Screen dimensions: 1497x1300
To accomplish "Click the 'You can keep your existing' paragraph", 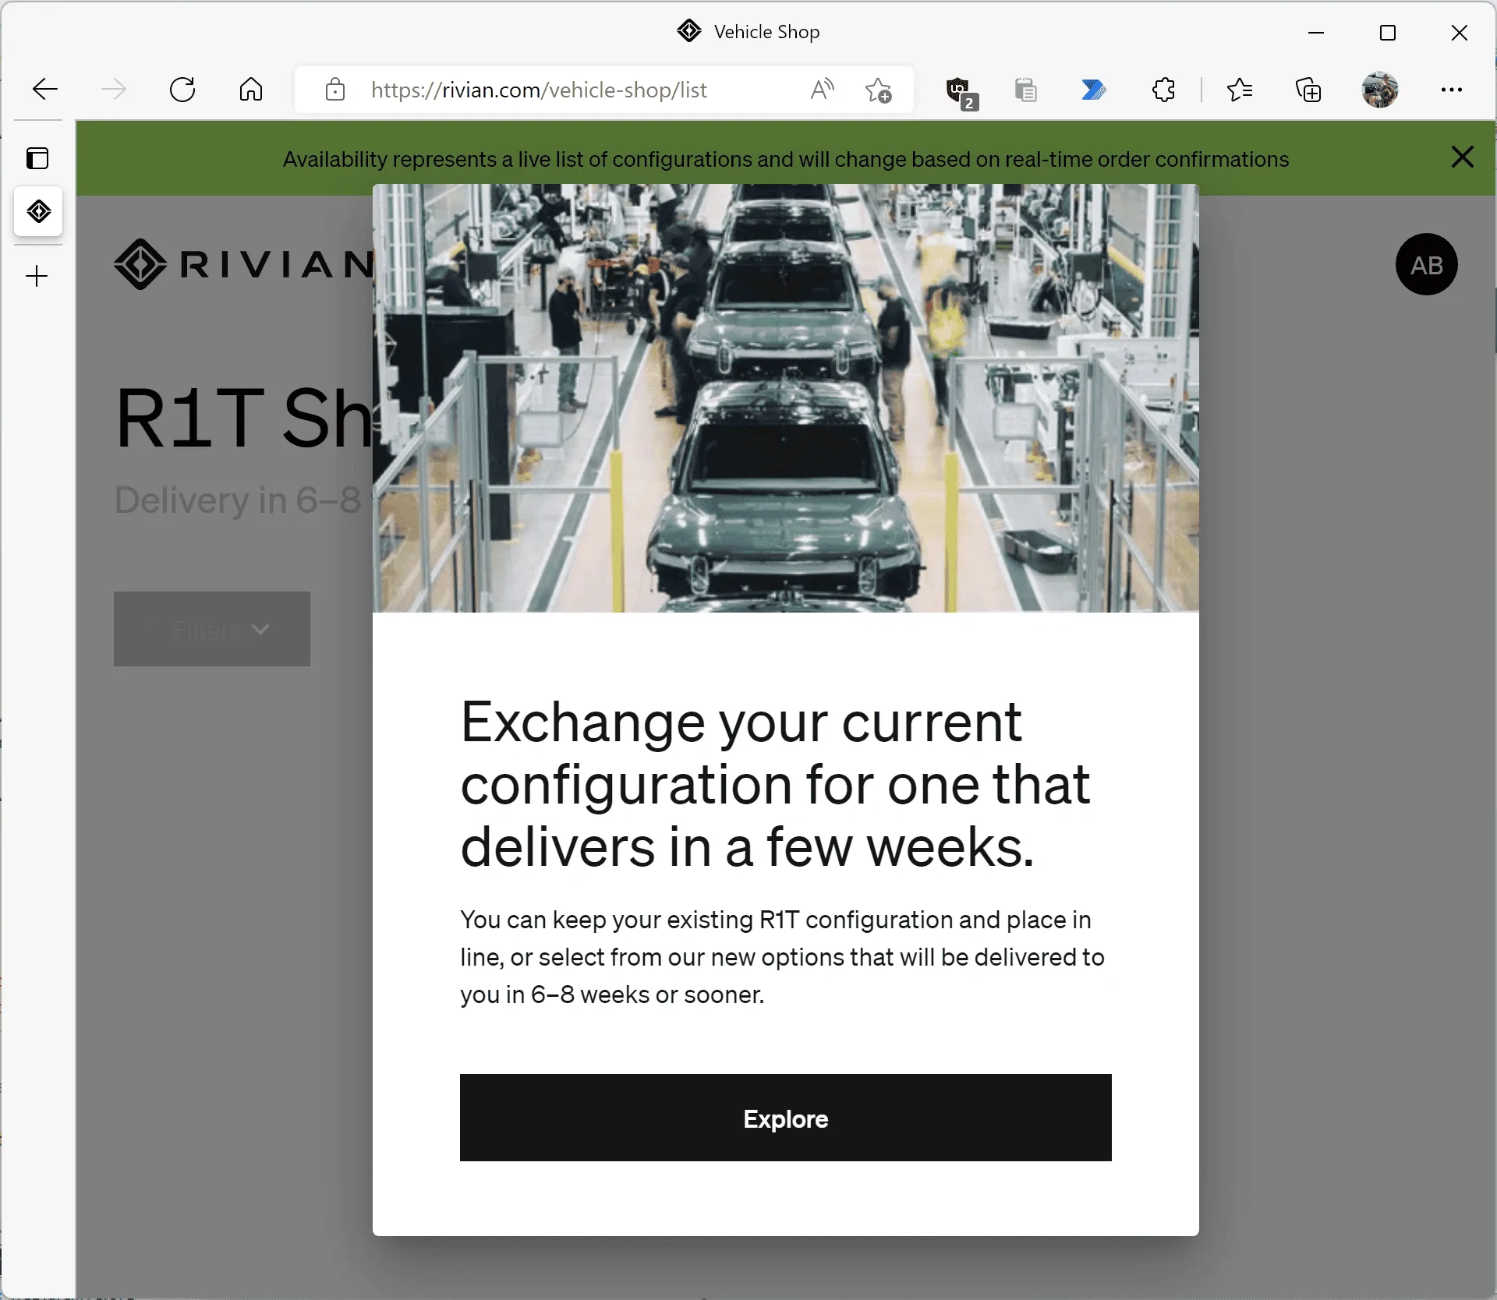I will point(782,957).
